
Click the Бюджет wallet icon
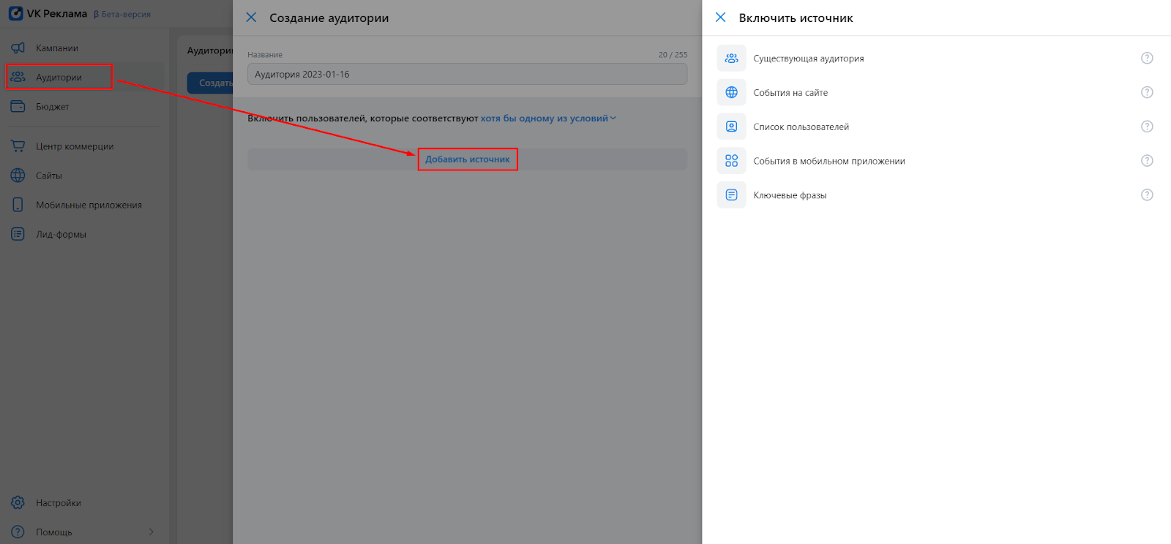click(x=18, y=106)
